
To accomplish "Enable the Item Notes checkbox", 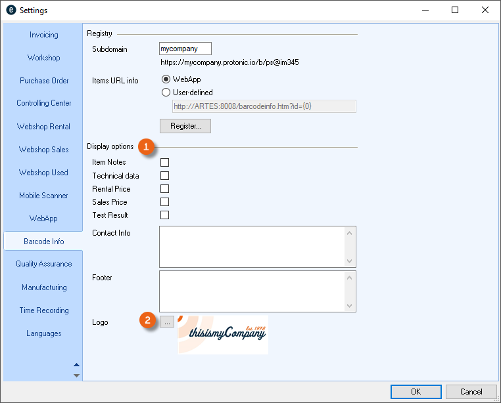I will click(x=165, y=162).
